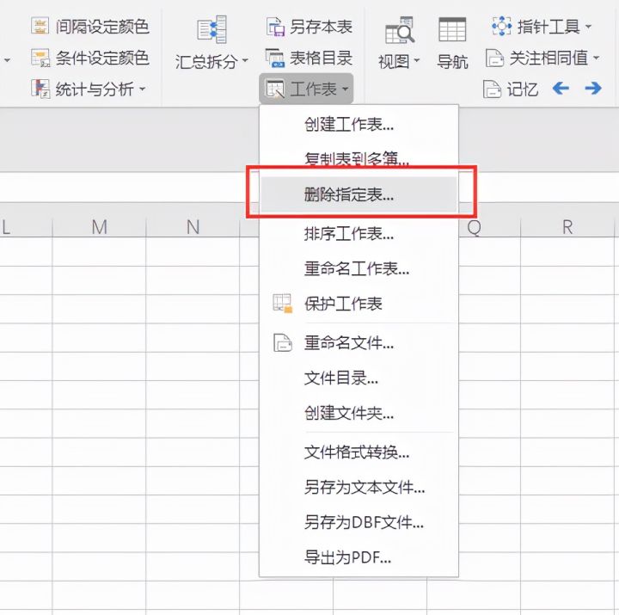This screenshot has width=619, height=615.
Task: Click the 视图 magnifier icon
Action: (x=400, y=30)
